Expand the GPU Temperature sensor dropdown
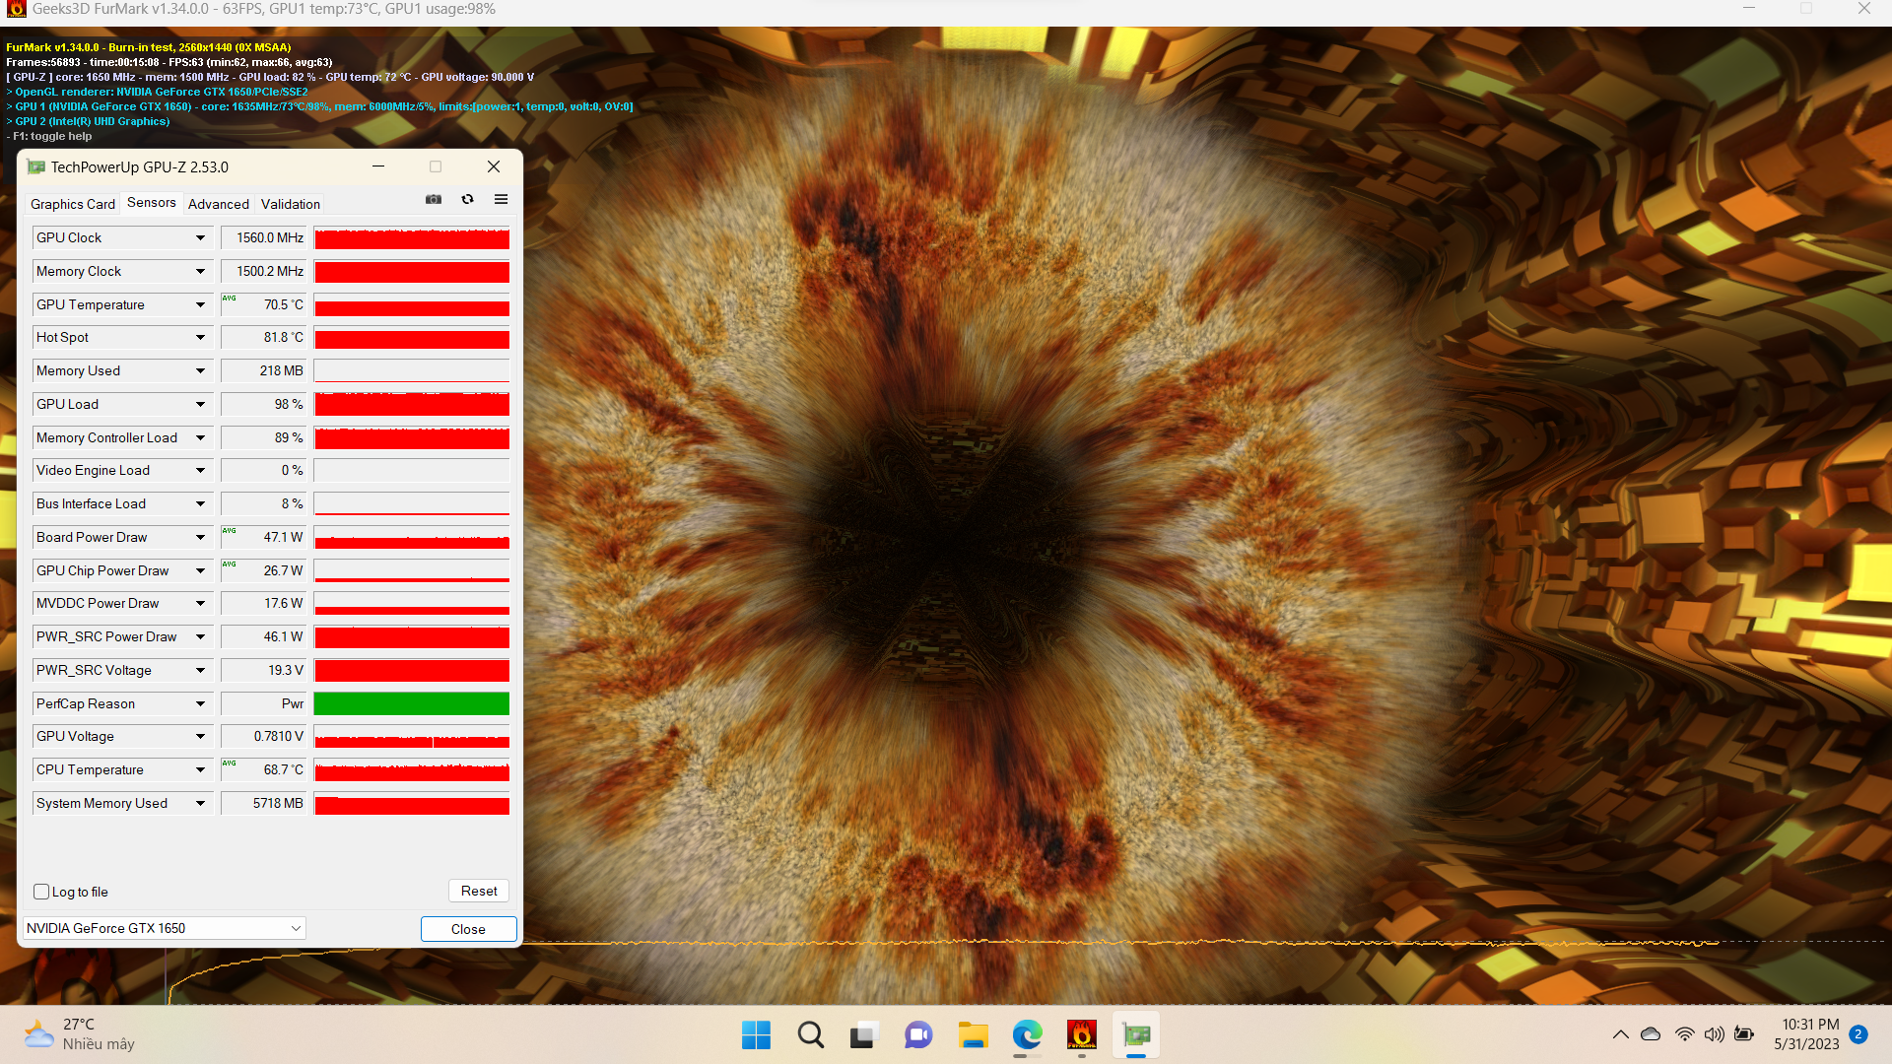 [x=200, y=304]
